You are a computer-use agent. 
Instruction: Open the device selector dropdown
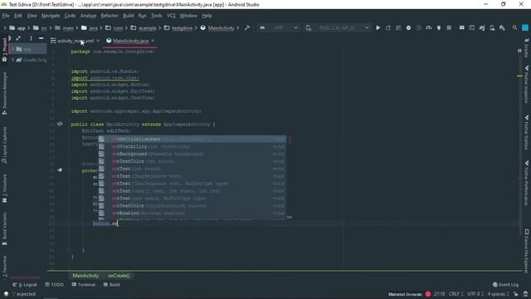tap(338, 27)
